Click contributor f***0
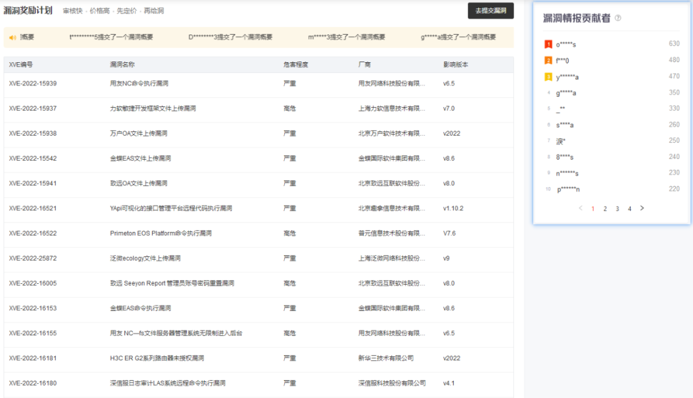The width and height of the screenshot is (693, 398). (x=562, y=61)
